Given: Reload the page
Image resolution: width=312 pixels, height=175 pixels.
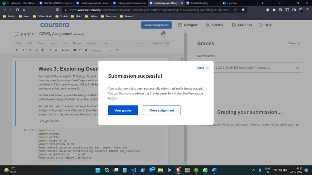Looking at the screenshot, I should 18,10.
